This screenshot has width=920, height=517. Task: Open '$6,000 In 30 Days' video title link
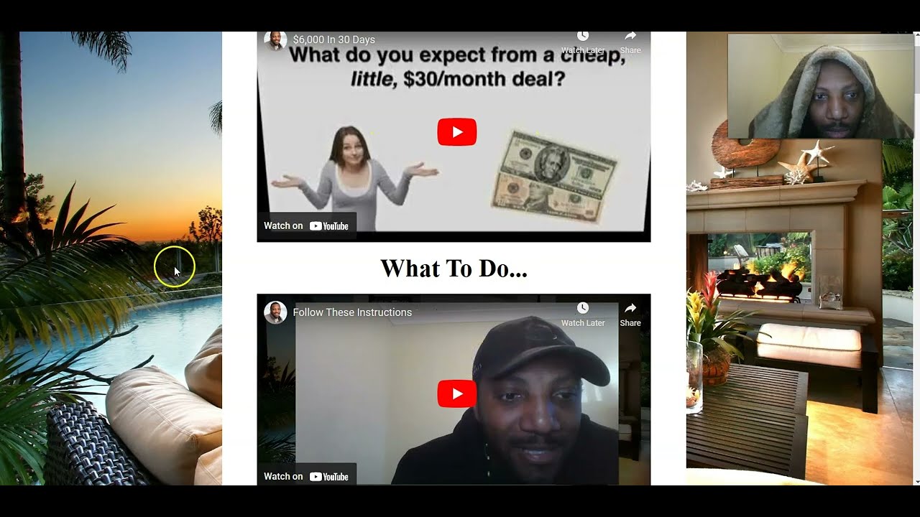(333, 39)
